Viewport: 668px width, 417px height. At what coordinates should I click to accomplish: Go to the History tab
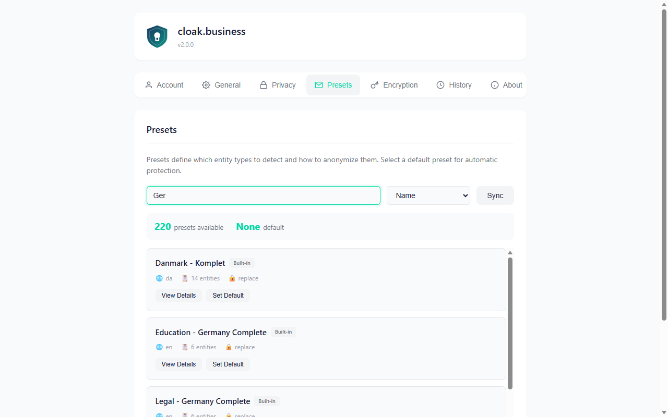tap(454, 85)
